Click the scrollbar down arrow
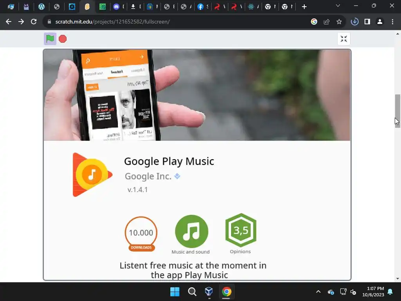The width and height of the screenshot is (401, 301). click(397, 279)
